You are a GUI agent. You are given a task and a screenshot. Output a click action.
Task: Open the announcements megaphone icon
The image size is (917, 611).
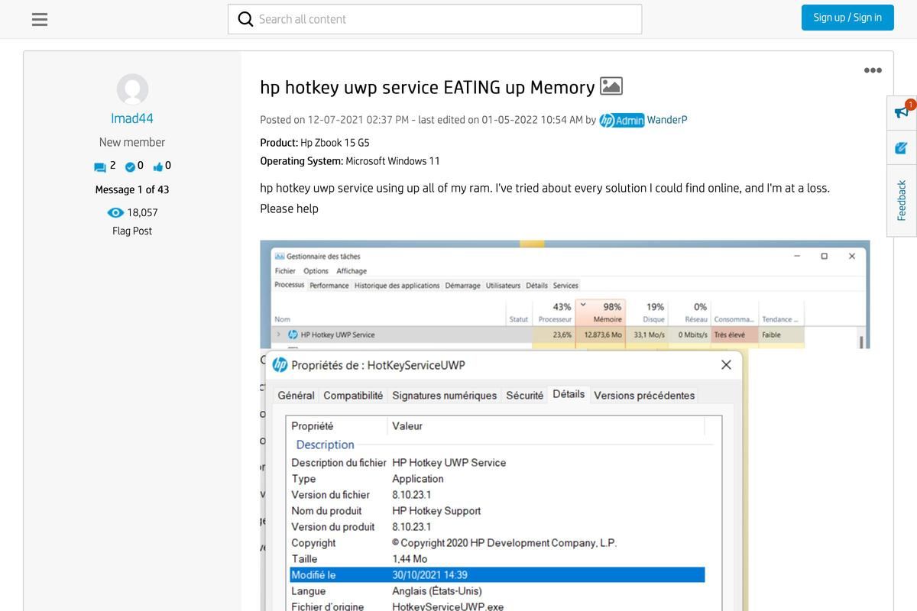[x=902, y=112]
